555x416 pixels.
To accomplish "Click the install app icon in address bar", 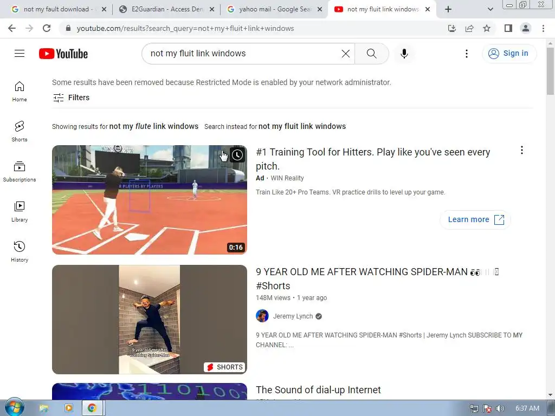I will pos(452,28).
